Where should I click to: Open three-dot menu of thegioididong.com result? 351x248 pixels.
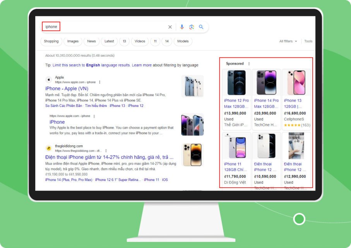pos(106,151)
